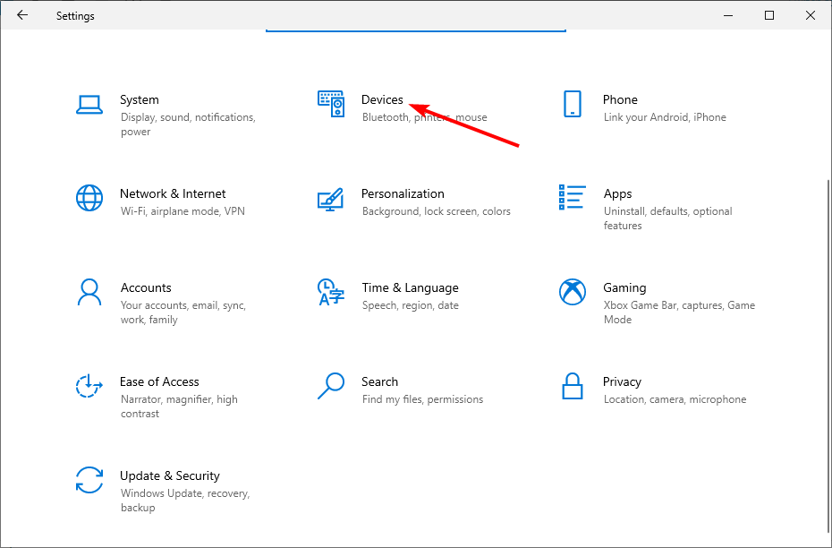Select the Ease of Access heading

tap(159, 381)
